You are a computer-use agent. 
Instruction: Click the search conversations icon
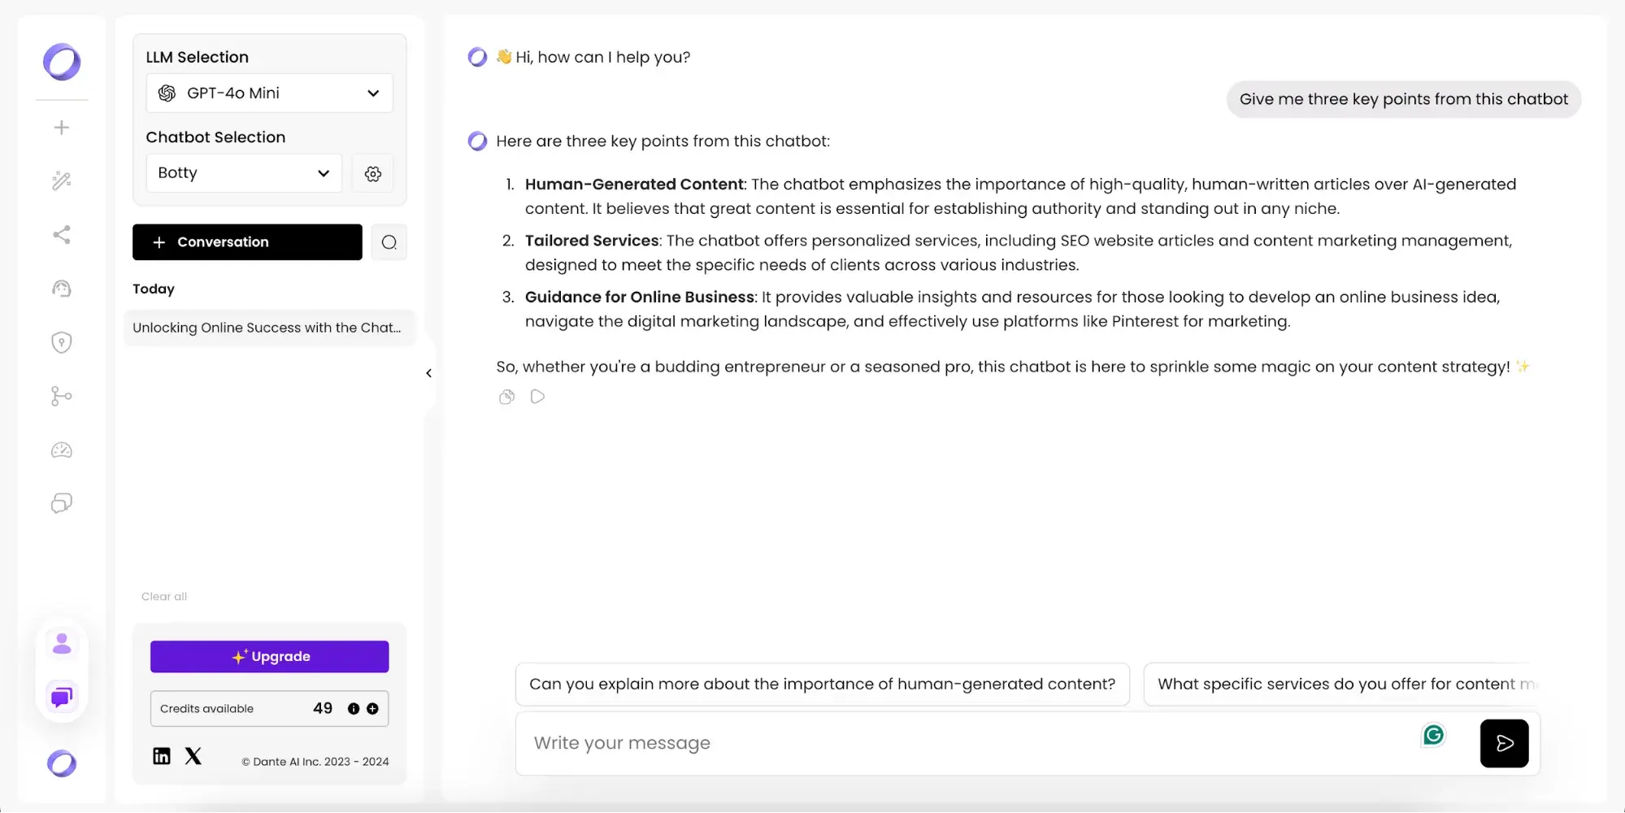pyautogui.click(x=389, y=242)
